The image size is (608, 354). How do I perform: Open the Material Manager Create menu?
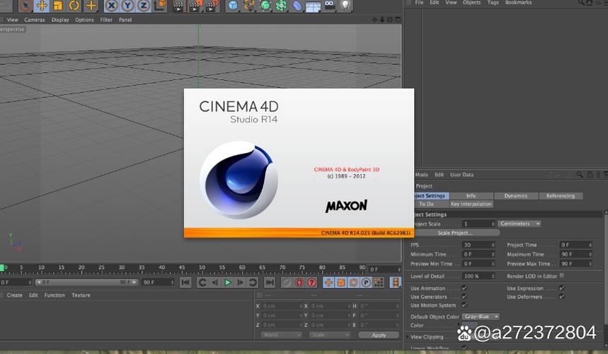(x=14, y=295)
